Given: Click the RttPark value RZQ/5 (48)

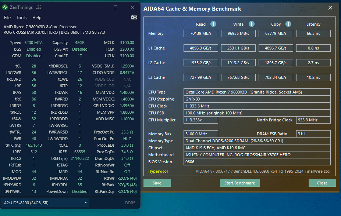Looking at the screenshot, I should pyautogui.click(x=127, y=185).
